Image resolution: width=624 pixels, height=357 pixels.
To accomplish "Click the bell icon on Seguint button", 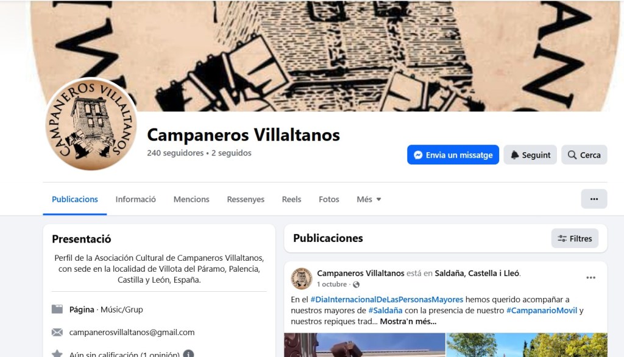I will tap(514, 155).
